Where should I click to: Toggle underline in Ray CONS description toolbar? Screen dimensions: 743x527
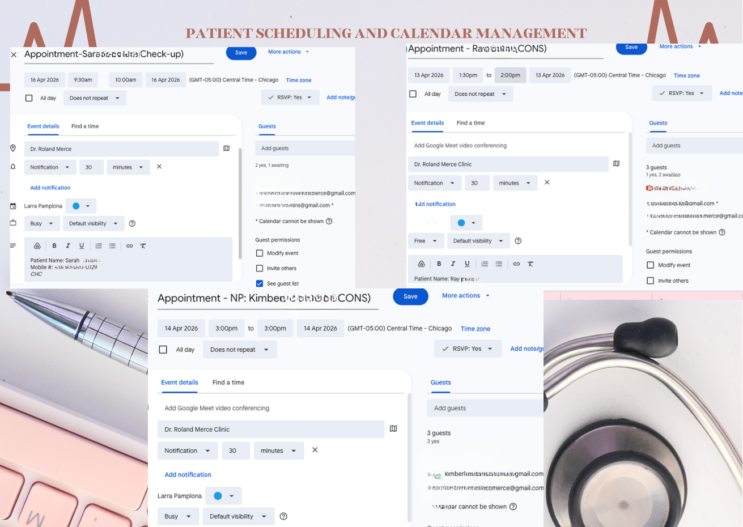[x=467, y=264]
